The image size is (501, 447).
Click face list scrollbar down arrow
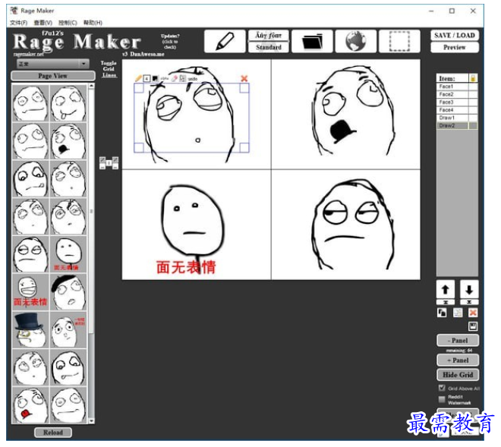[91, 421]
